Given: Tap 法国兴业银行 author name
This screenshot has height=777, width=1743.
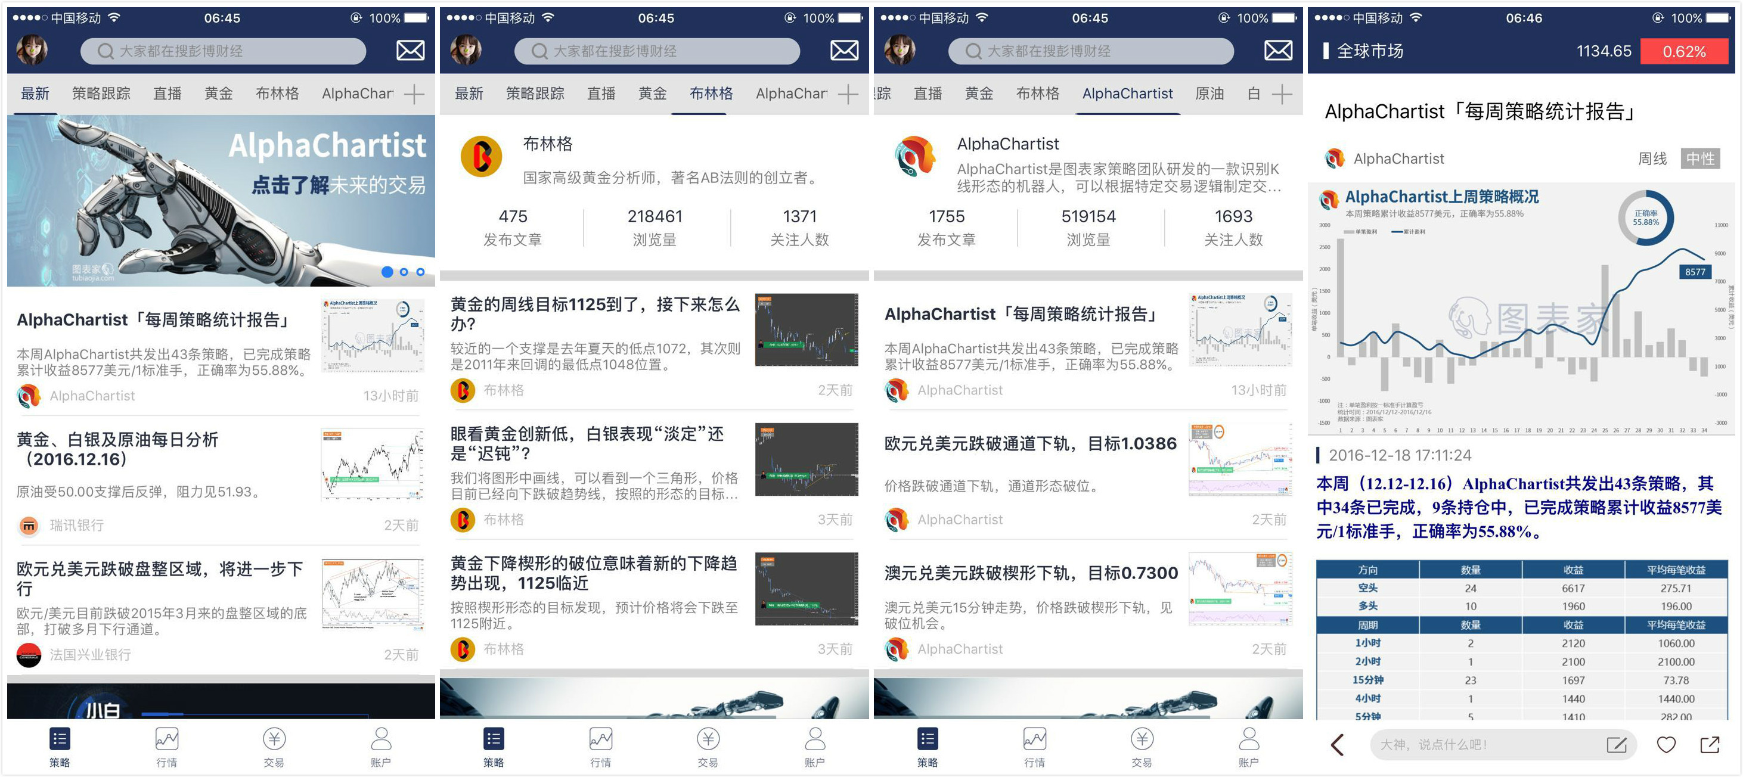Looking at the screenshot, I should click(x=90, y=655).
